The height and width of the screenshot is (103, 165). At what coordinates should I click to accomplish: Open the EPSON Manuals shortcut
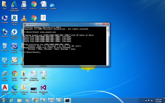pyautogui.click(x=14, y=48)
